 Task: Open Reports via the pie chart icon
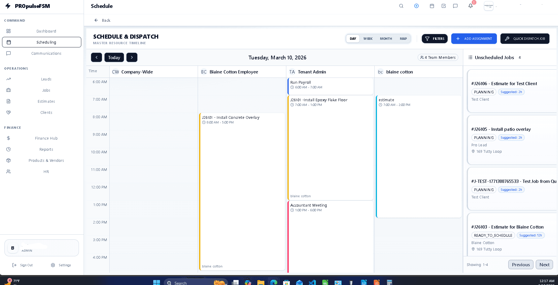[x=8, y=149]
